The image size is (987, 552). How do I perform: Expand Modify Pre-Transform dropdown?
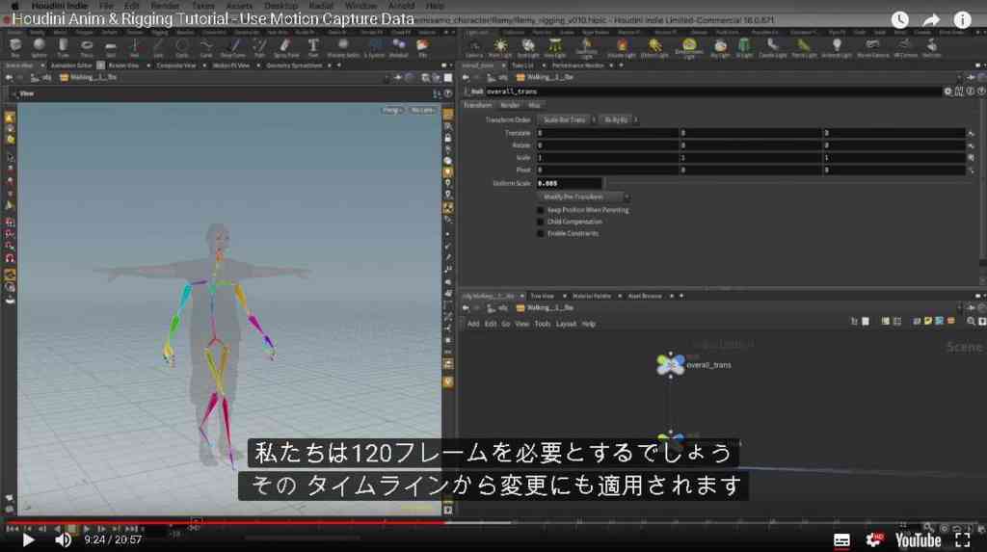tap(583, 197)
